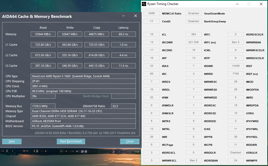Select the Memory Read result field
Screen dimensions: 268x166
(43, 34)
